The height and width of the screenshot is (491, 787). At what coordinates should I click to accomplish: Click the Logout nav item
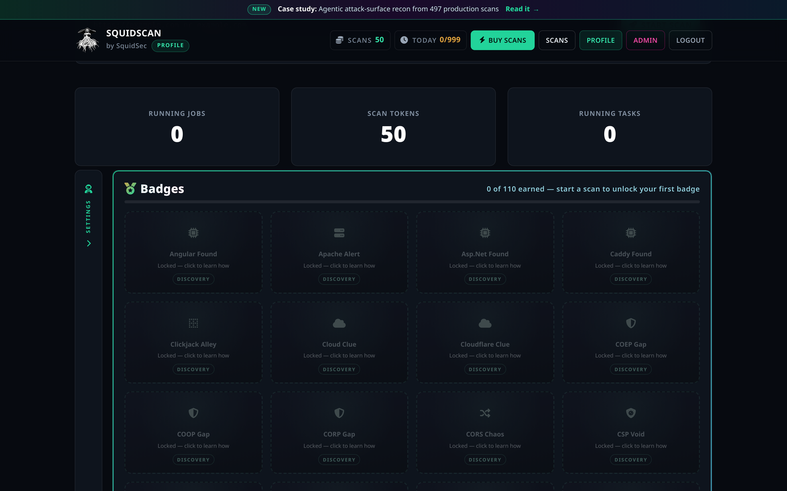point(690,40)
